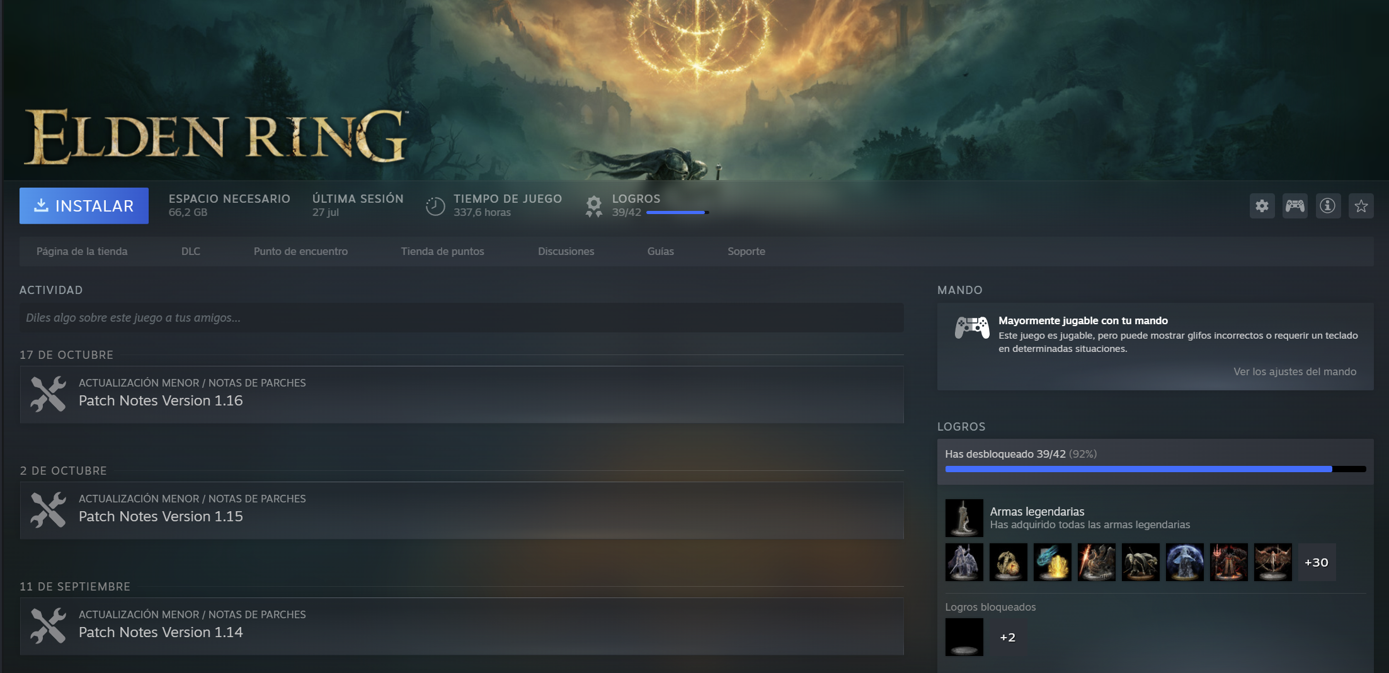This screenshot has height=673, width=1389.
Task: Click the header achievements progress bar
Action: click(677, 213)
